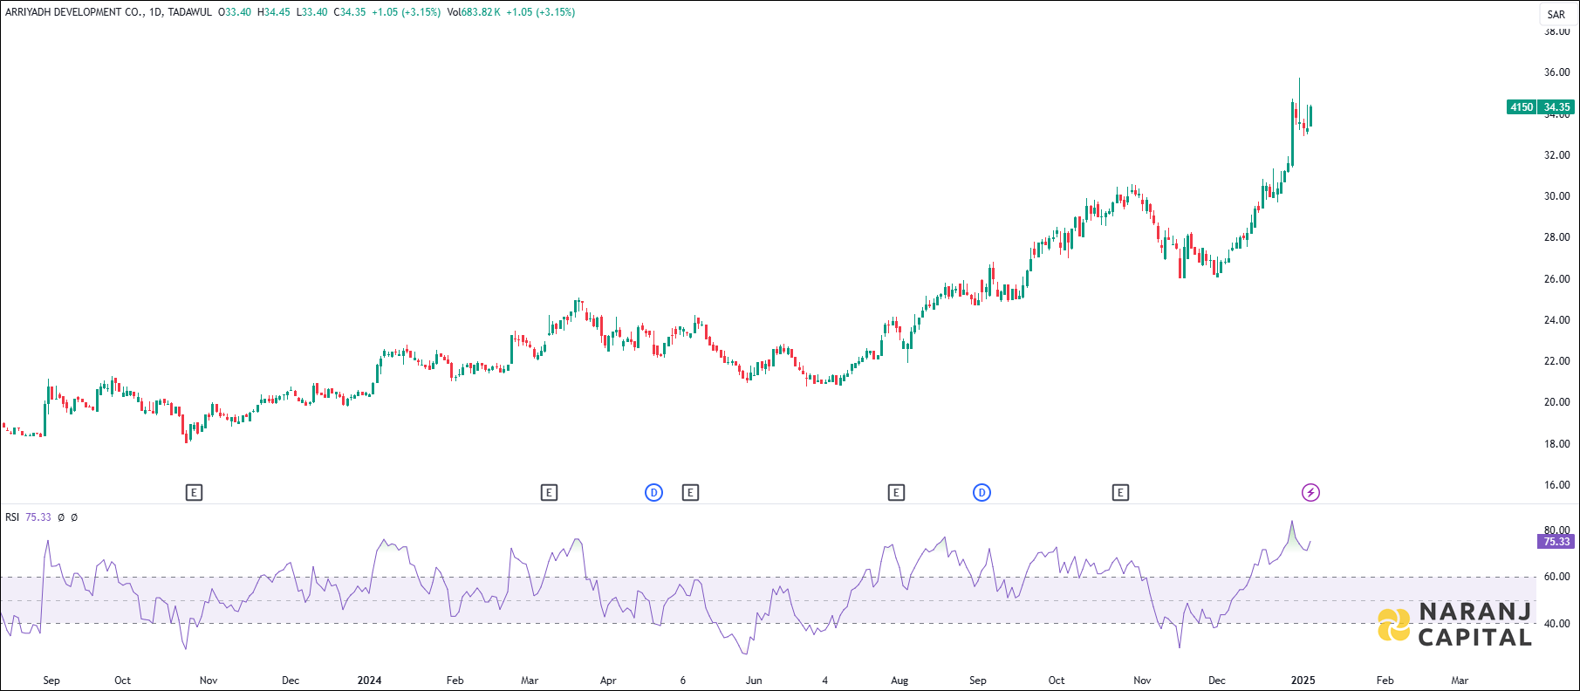Click the open value O33.40
Screen dimensions: 1580x691
(234, 12)
